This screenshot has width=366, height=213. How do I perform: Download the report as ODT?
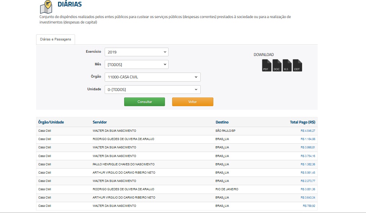point(297,65)
